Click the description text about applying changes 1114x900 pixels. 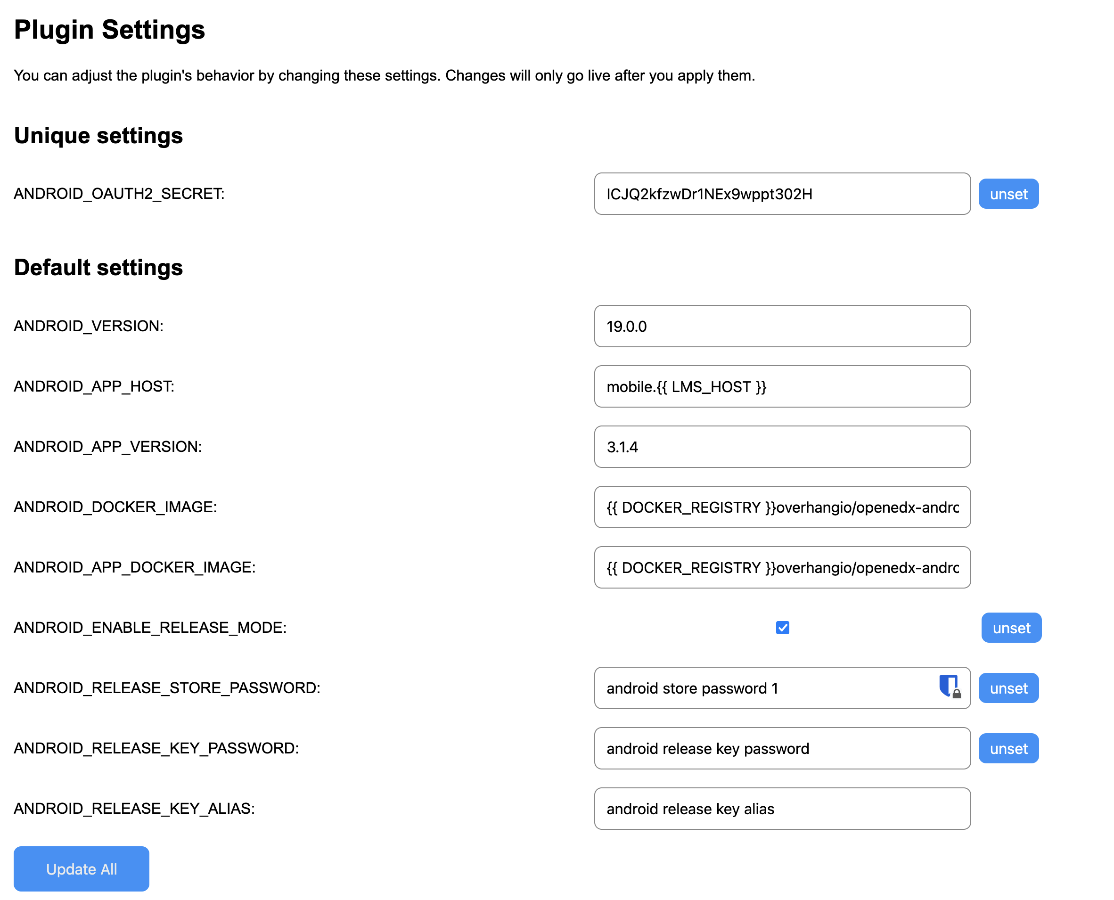pos(384,76)
